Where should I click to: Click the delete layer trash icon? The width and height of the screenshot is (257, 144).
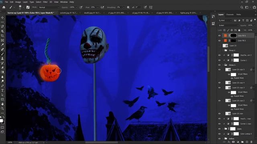tap(251, 142)
